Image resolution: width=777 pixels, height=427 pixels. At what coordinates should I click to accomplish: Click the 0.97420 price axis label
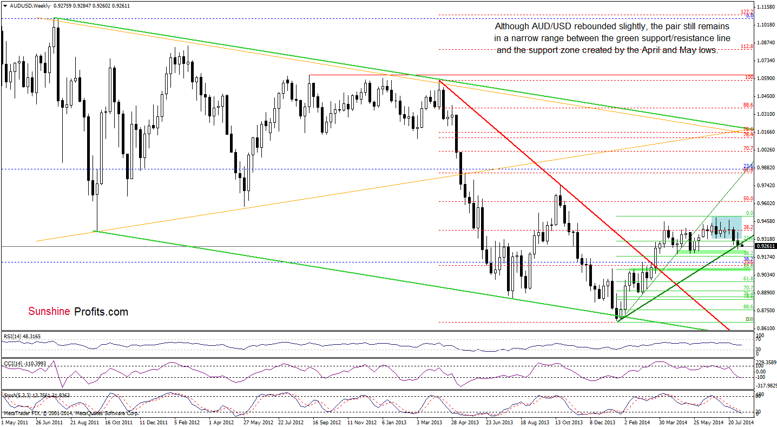[766, 186]
